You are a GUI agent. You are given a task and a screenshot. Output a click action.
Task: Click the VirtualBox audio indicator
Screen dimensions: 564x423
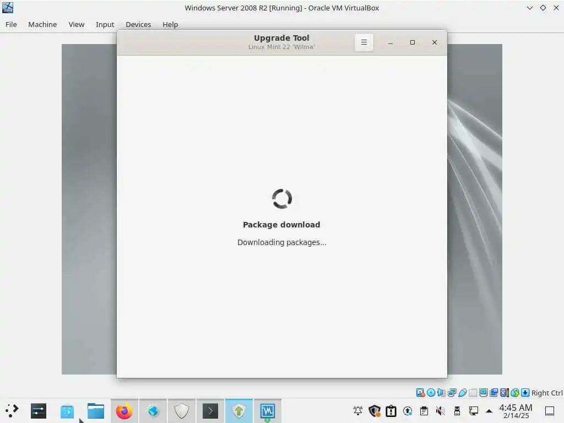pos(441,392)
